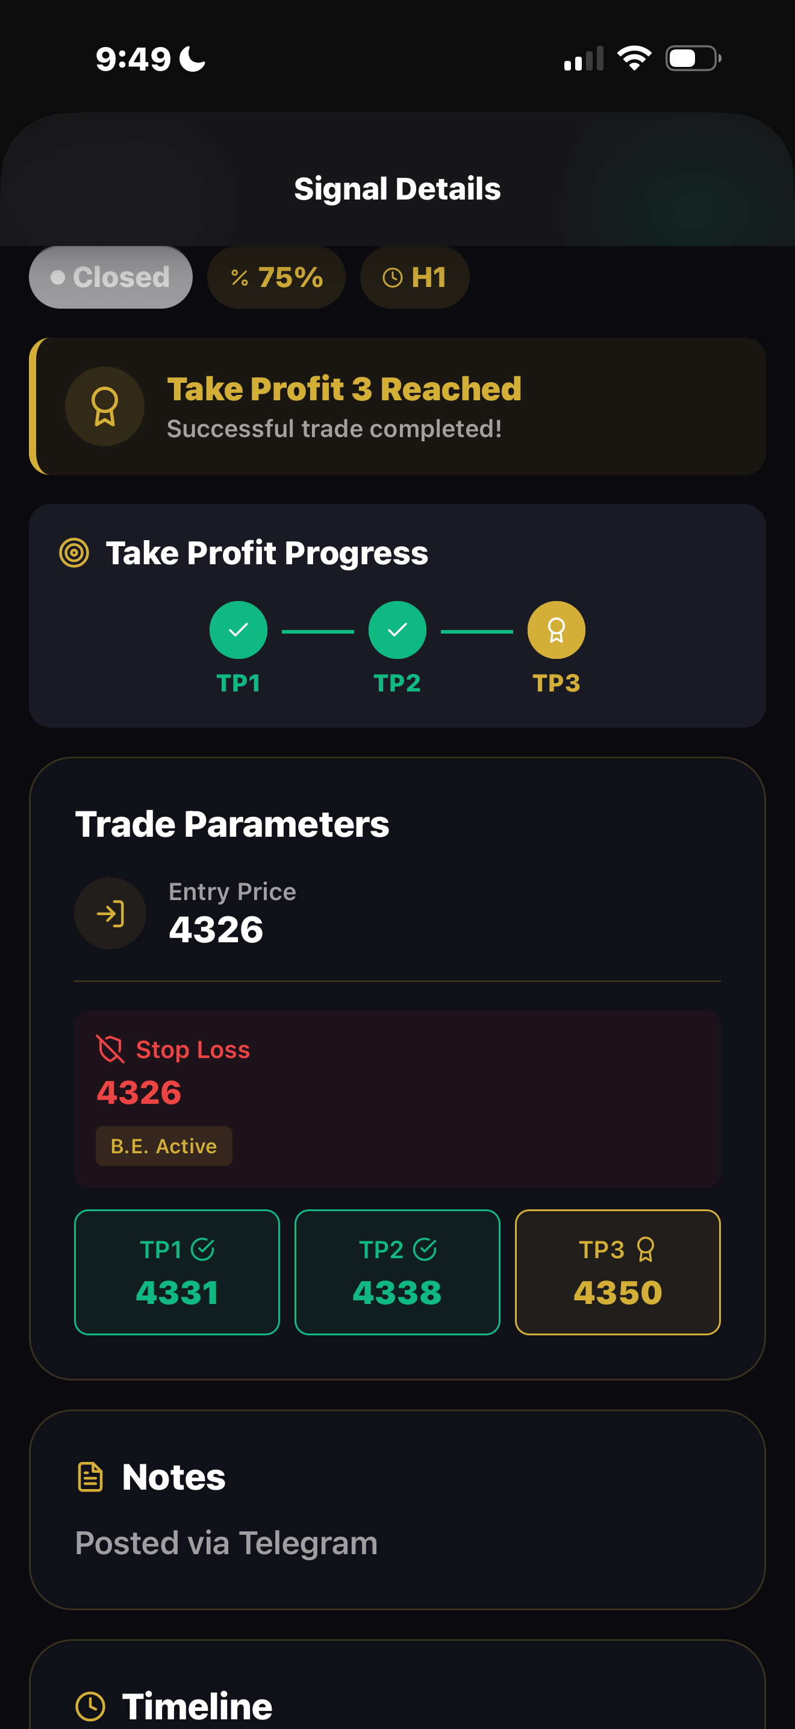The image size is (795, 1729).
Task: Select the TP3 4350 target card
Action: (x=617, y=1272)
